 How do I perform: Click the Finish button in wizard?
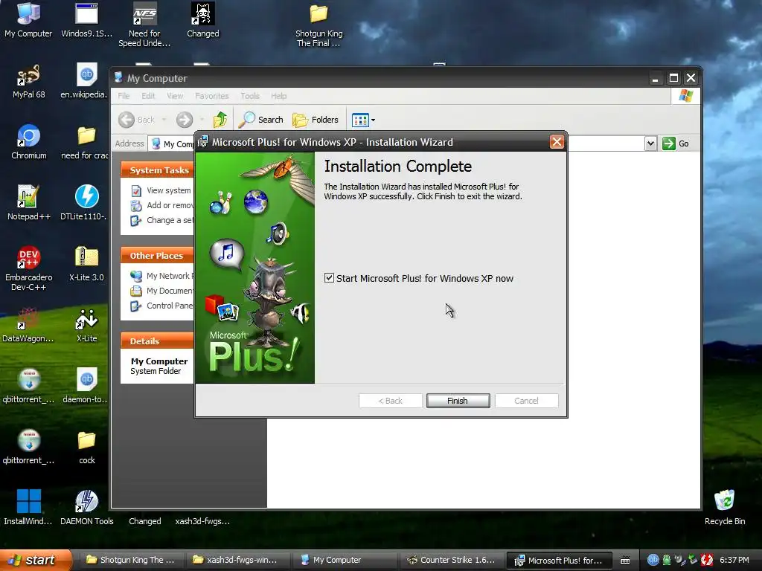tap(458, 401)
